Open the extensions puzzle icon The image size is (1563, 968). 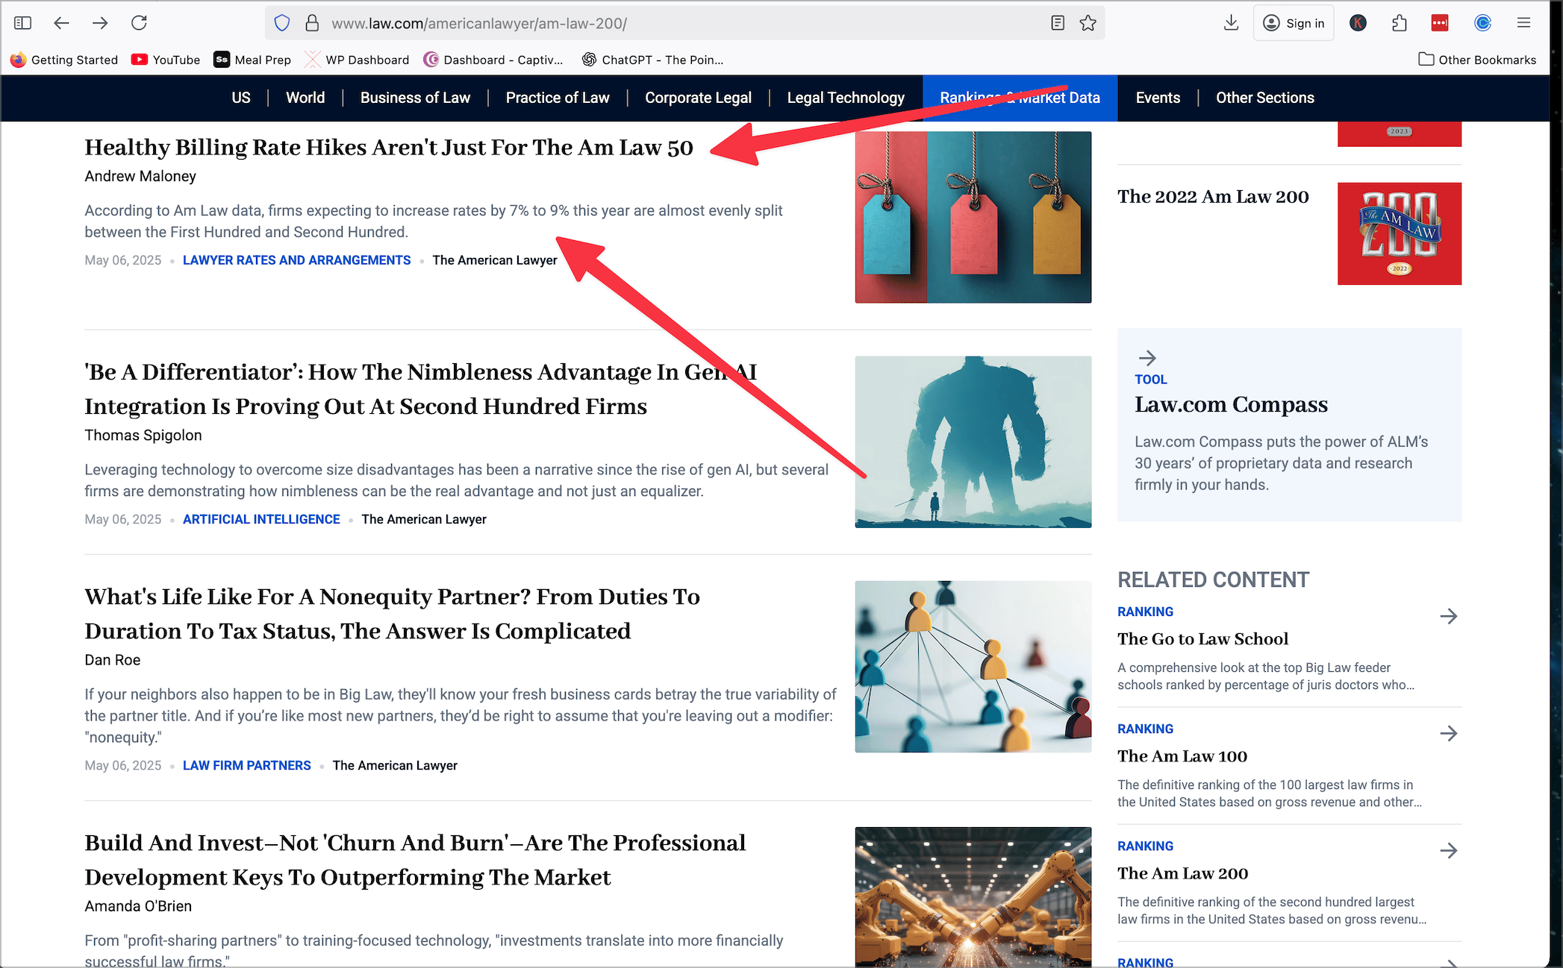point(1400,23)
